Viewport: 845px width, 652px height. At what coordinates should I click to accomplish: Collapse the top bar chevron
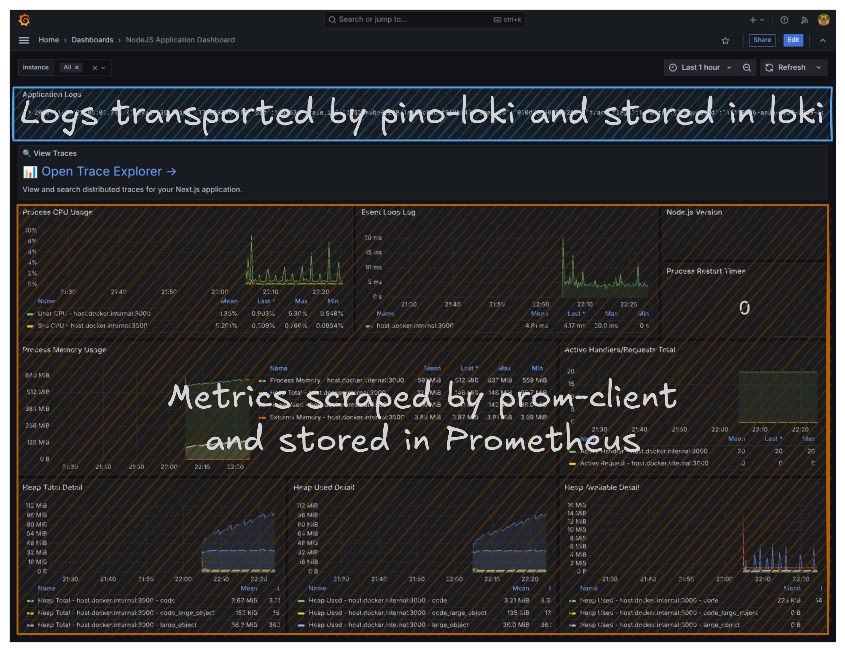point(823,41)
